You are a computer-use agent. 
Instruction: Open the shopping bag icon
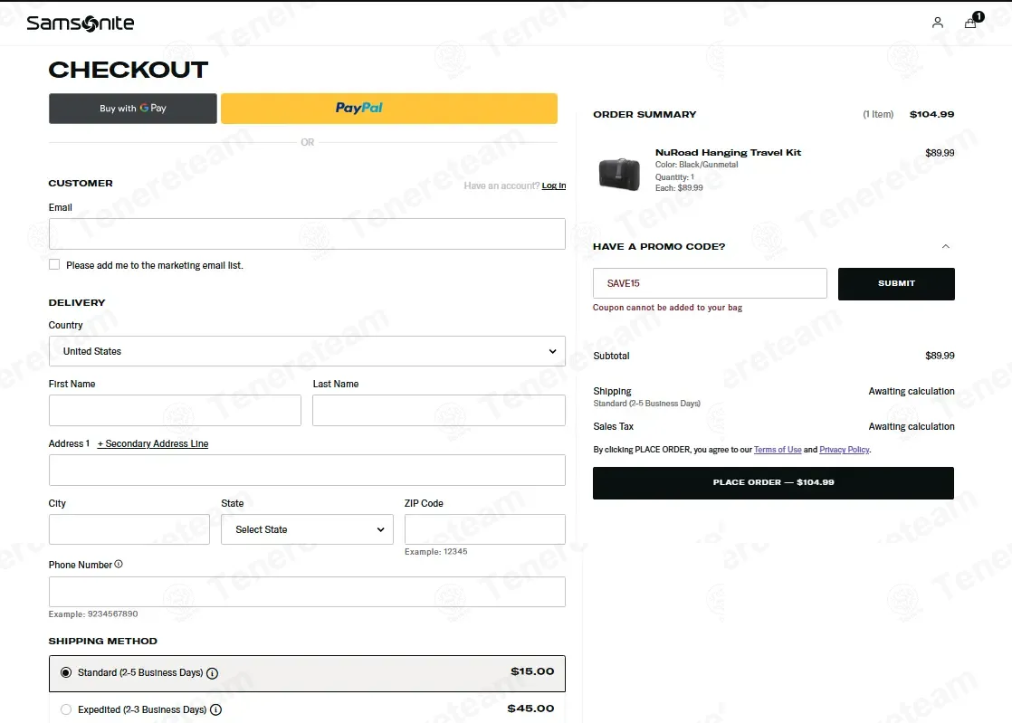pyautogui.click(x=970, y=24)
